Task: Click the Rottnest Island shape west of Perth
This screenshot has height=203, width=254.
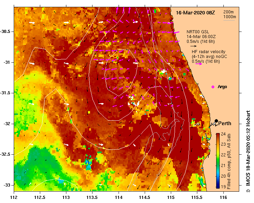Action: click(x=197, y=124)
